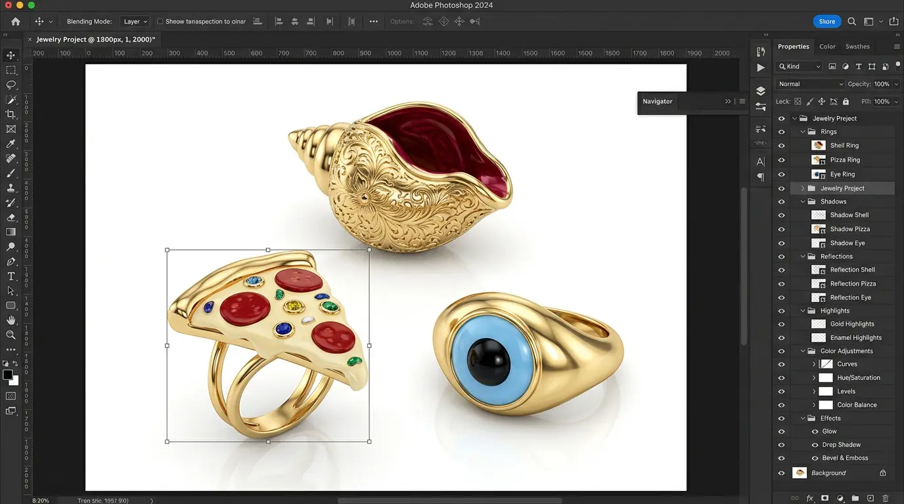This screenshot has height=504, width=904.
Task: Hide the Gold Highlights layer
Action: point(781,324)
